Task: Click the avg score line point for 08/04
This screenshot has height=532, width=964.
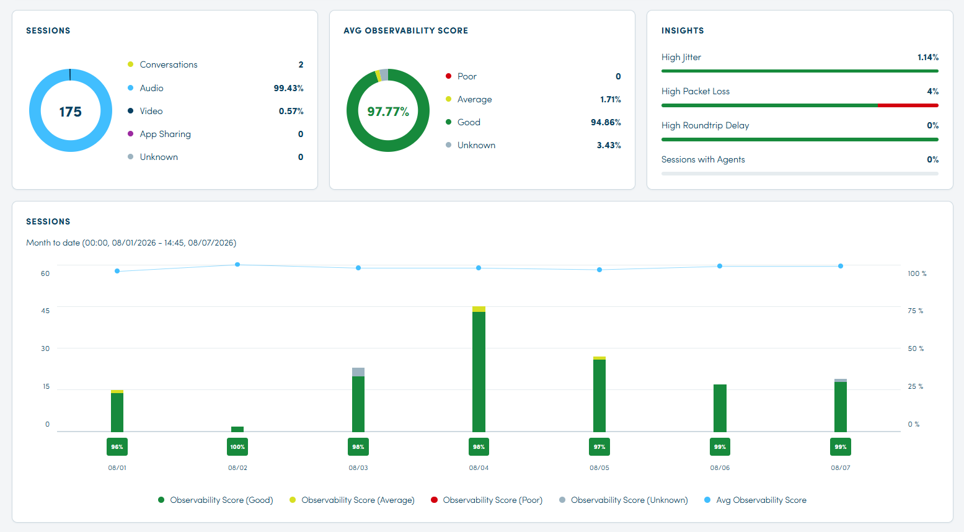Action: pyautogui.click(x=479, y=268)
